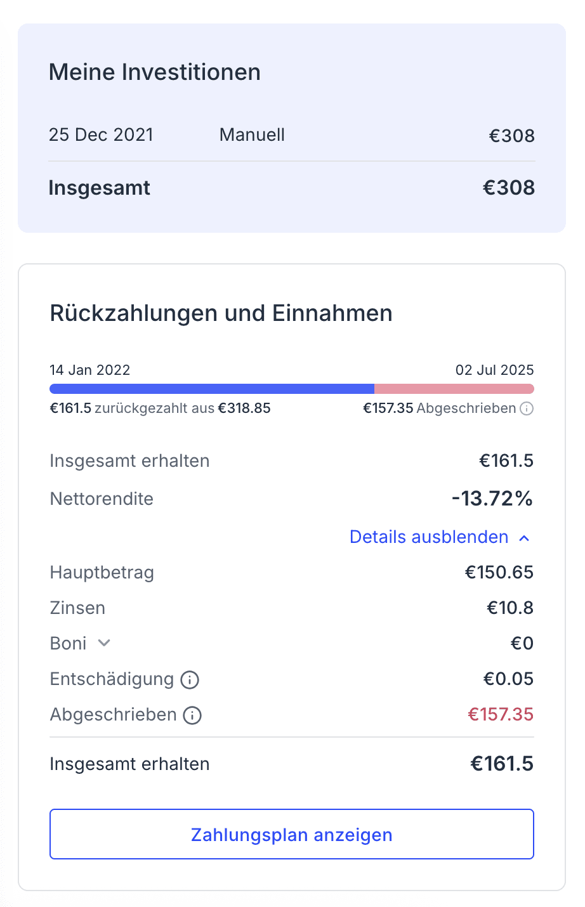Screen dimensions: 585x907
Task: Click the 02 Jul 2025 end date
Action: pos(494,370)
